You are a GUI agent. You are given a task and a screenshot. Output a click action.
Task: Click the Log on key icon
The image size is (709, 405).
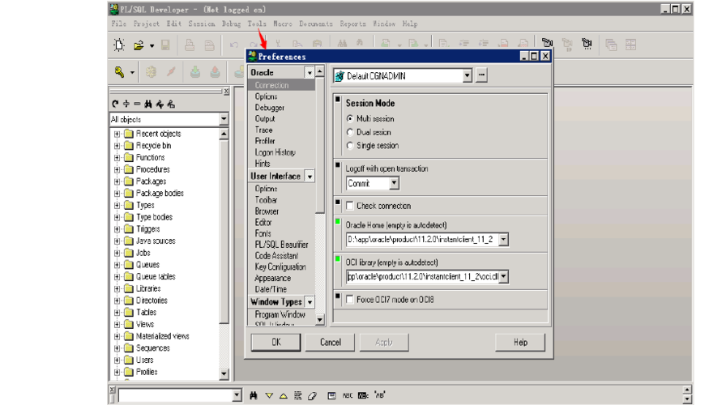coord(119,72)
